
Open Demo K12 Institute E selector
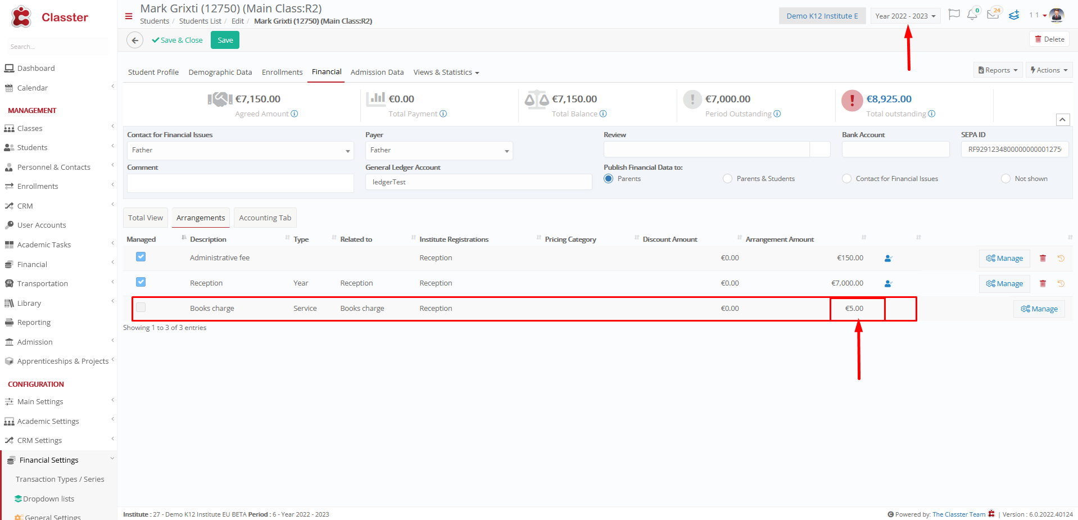[822, 16]
